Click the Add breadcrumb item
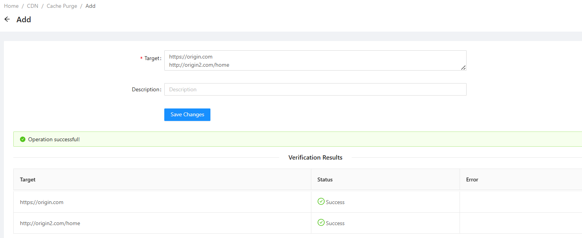 click(90, 6)
